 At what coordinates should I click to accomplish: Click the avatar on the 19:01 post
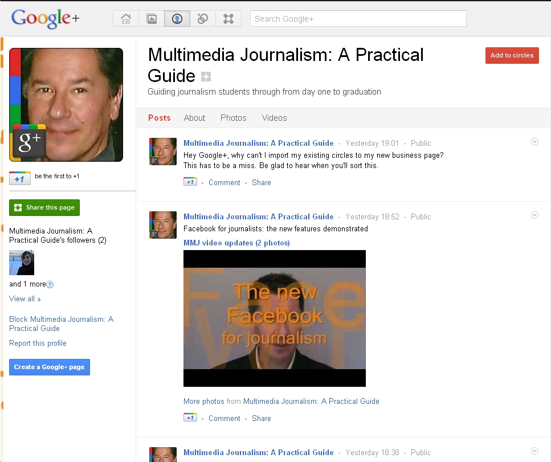point(163,152)
